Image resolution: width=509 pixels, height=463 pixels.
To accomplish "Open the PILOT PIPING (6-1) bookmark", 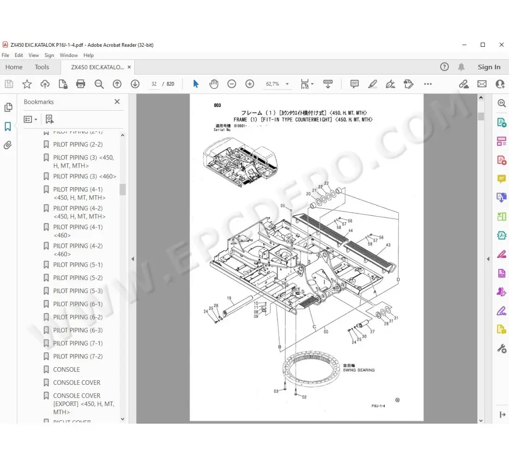I will (78, 304).
